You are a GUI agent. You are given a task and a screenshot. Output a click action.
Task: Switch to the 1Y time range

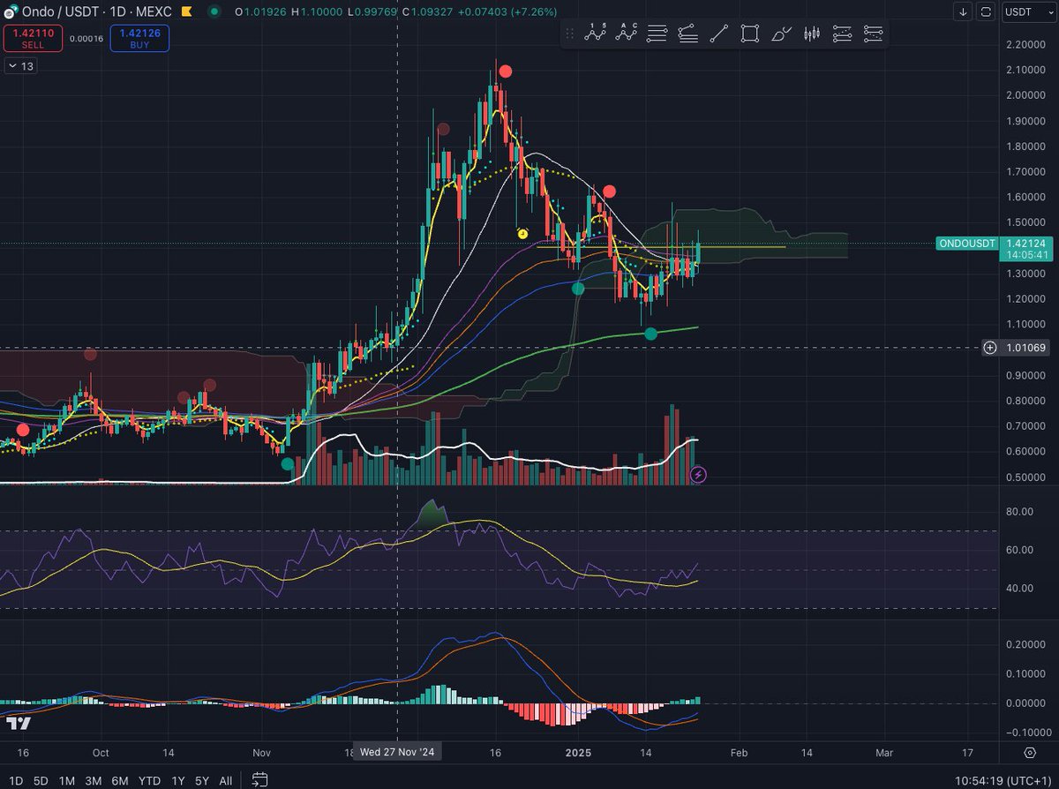coord(178,780)
